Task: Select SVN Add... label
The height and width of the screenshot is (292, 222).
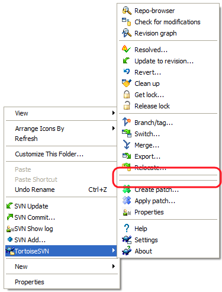Action: pyautogui.click(x=30, y=240)
